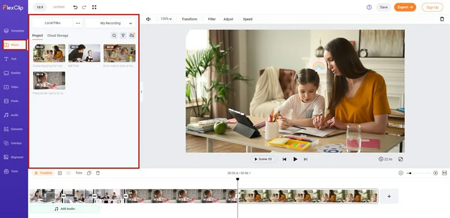The image size is (450, 218).
Task: Redo the last action
Action: point(84,7)
